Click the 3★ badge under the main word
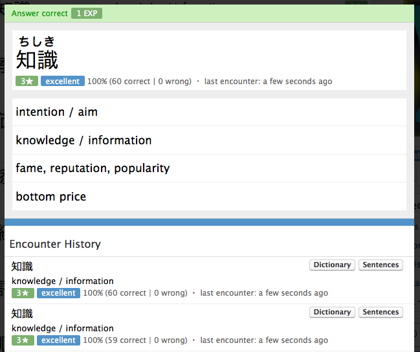The image size is (420, 352). coord(27,82)
